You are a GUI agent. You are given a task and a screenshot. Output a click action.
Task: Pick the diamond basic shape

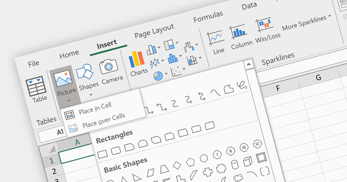click(177, 165)
